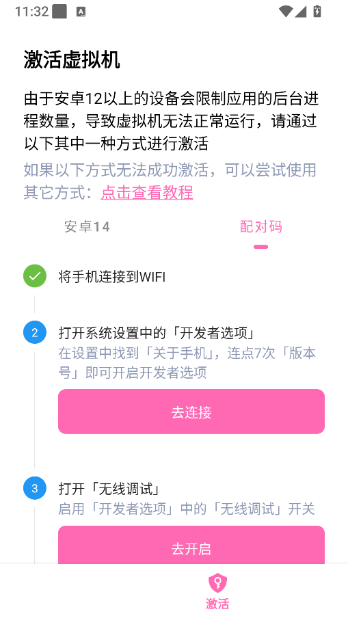Screen dimensions: 348x618
Task: Open the 点击查看教程 tutorial link
Action: coord(147,193)
